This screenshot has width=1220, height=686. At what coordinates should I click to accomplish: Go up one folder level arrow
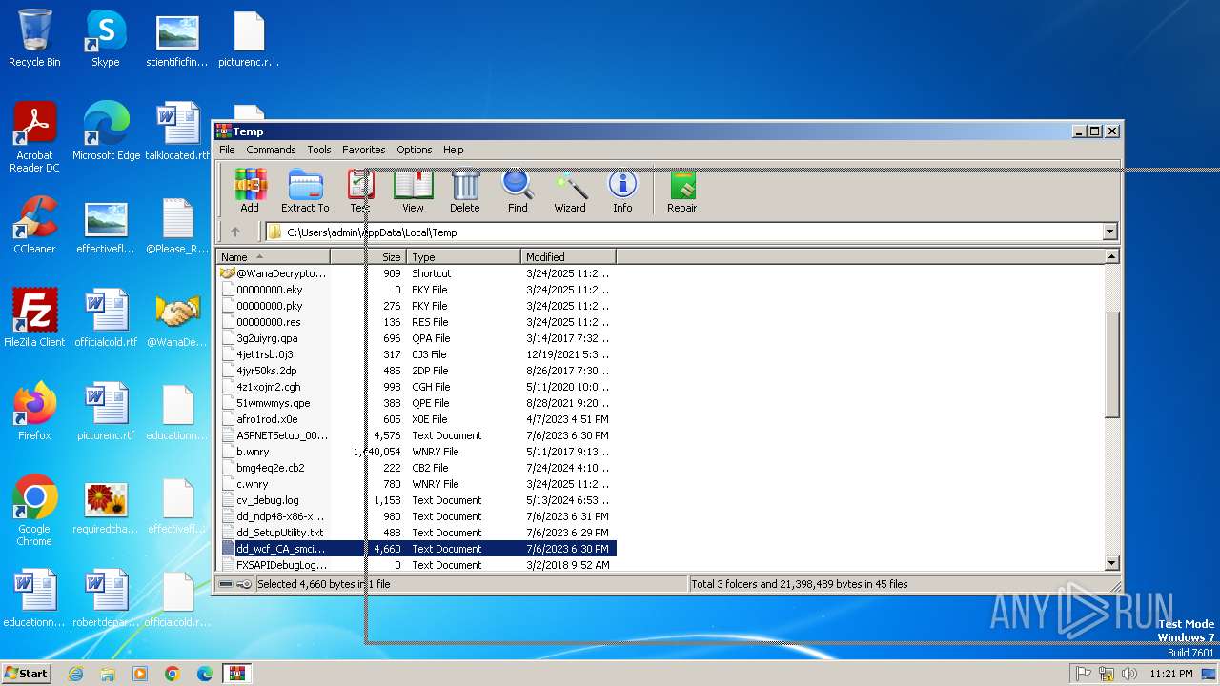[235, 232]
